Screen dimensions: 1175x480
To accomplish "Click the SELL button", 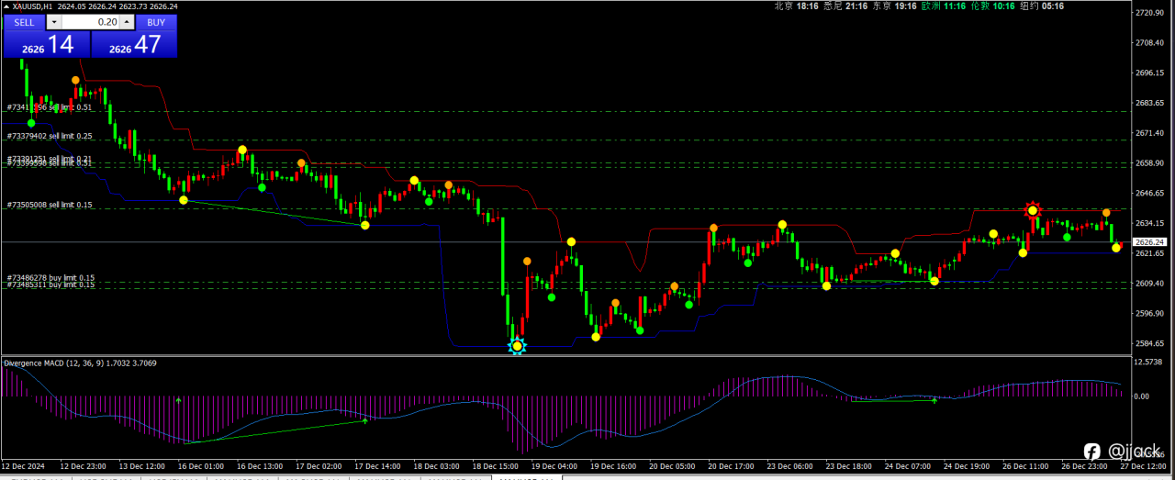I will (24, 22).
